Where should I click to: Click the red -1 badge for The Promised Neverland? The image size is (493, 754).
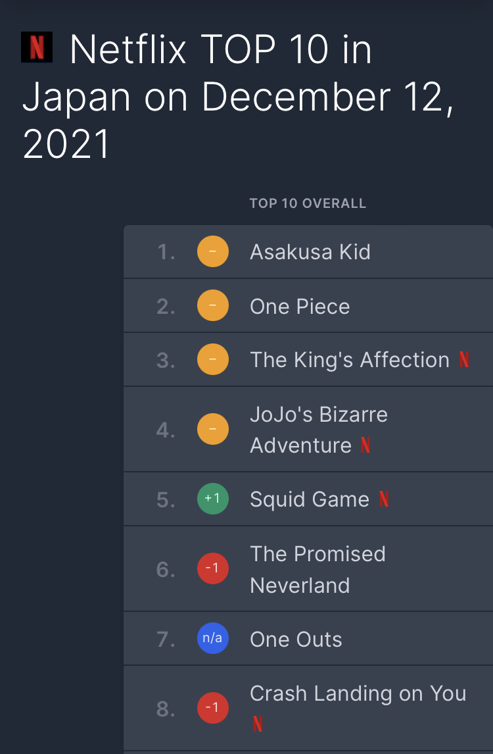213,568
